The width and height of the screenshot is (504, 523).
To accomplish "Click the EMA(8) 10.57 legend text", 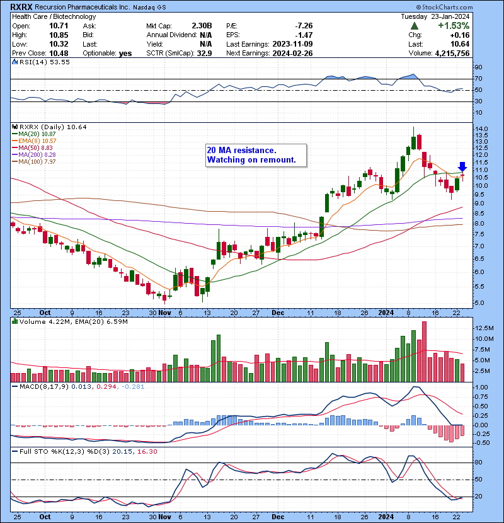I will (x=37, y=141).
